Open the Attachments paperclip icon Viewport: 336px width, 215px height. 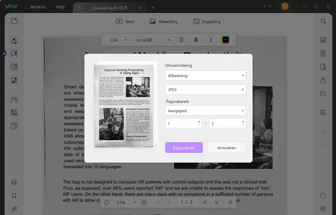point(14,209)
